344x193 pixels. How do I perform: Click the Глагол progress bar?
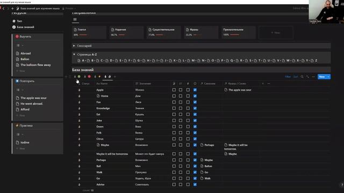click(83, 35)
